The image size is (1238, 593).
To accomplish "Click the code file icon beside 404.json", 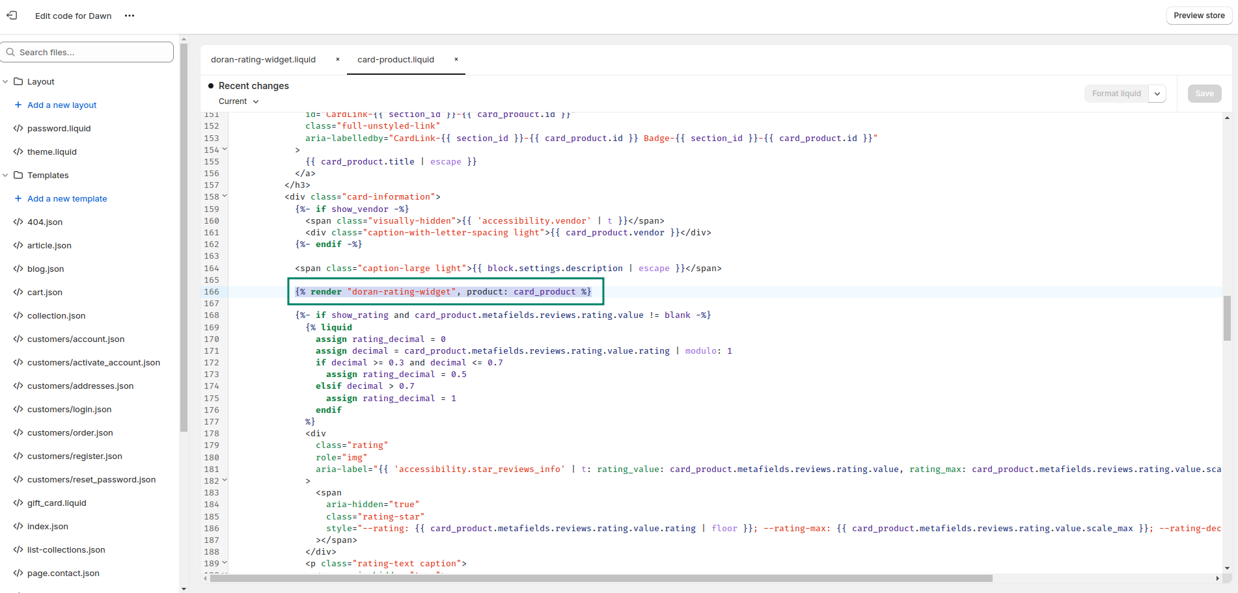I will (x=18, y=222).
